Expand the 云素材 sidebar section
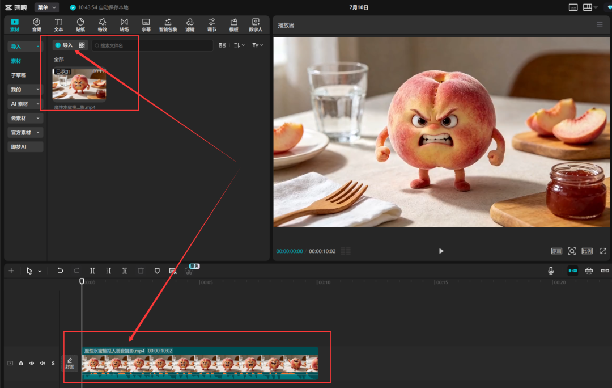Viewport: 612px width, 388px height. click(x=25, y=118)
